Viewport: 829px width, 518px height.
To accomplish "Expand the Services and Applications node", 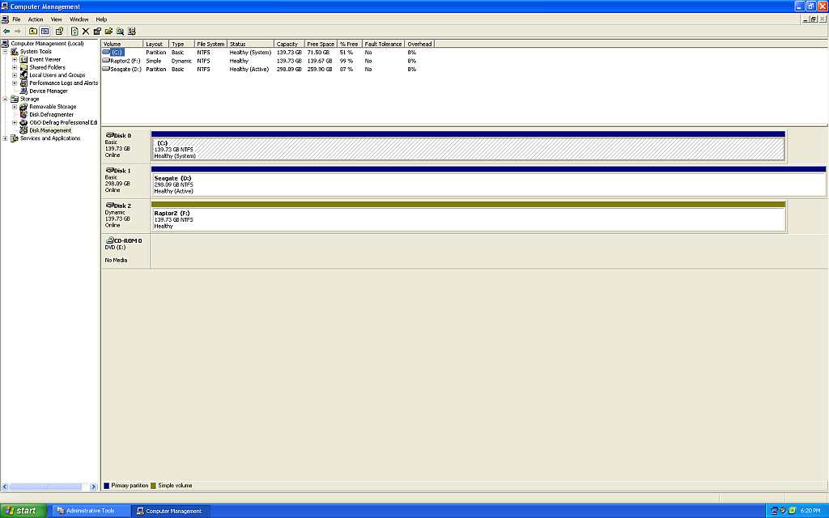I will point(6,138).
